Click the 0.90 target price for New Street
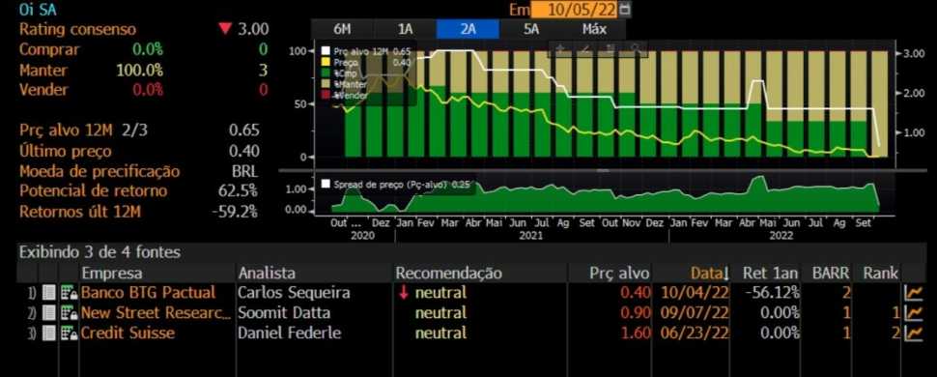 (x=636, y=313)
